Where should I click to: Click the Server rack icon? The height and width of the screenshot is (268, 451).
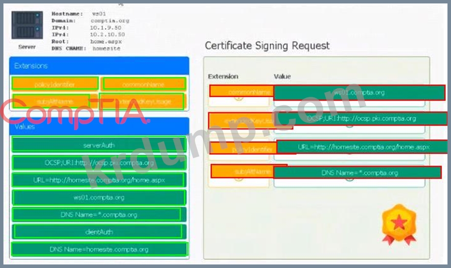[x=27, y=27]
